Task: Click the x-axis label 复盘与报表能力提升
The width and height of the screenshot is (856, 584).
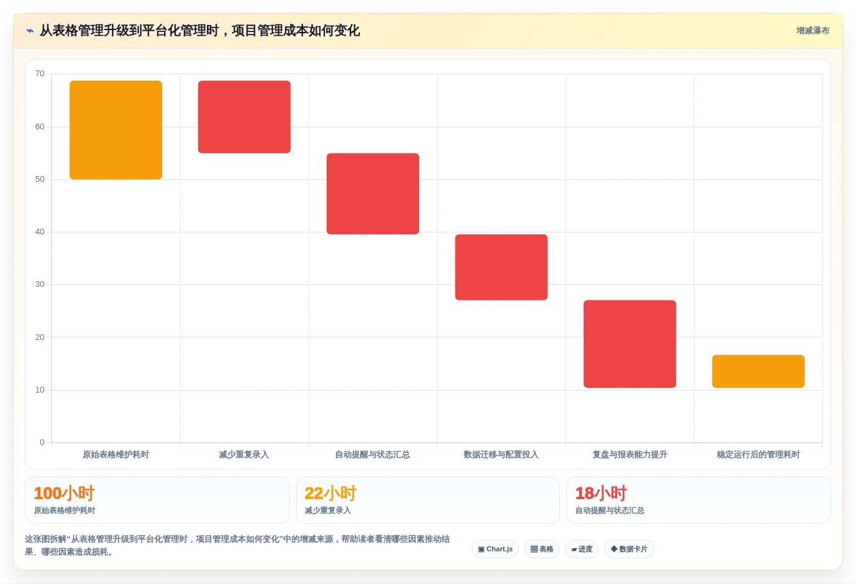Action: tap(630, 455)
